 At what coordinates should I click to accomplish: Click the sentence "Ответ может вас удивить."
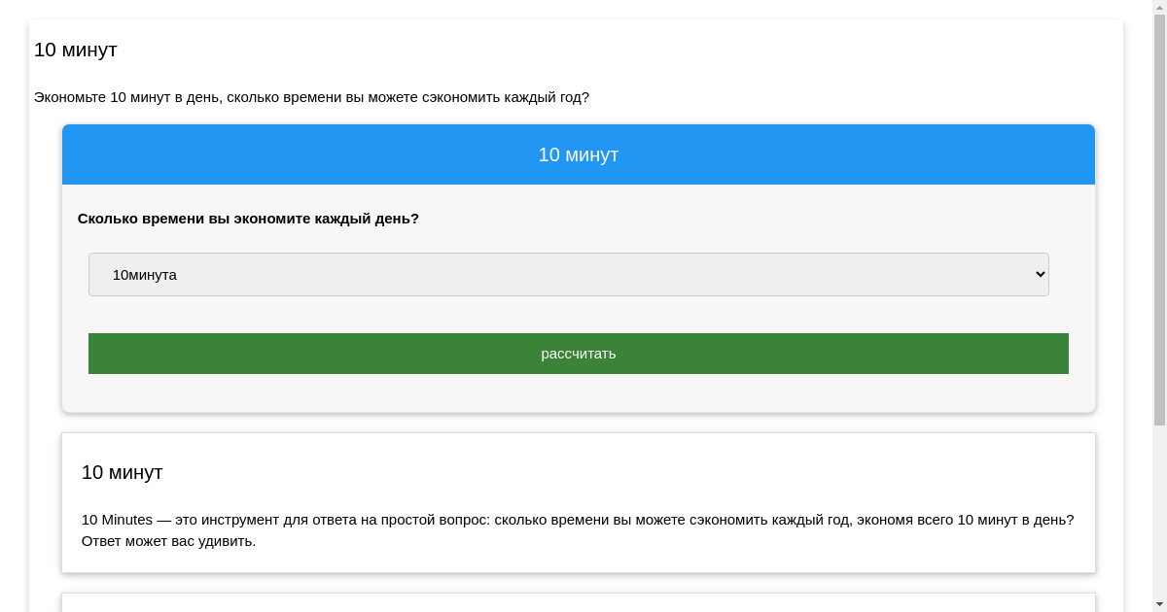click(x=168, y=541)
